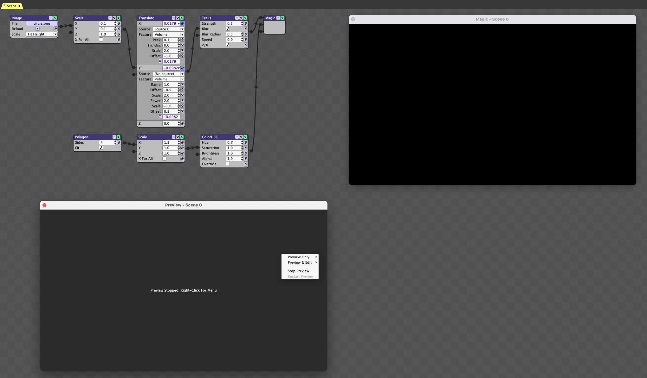Image resolution: width=647 pixels, height=378 pixels.
Task: Open Preview Only submenu
Action: click(x=300, y=257)
